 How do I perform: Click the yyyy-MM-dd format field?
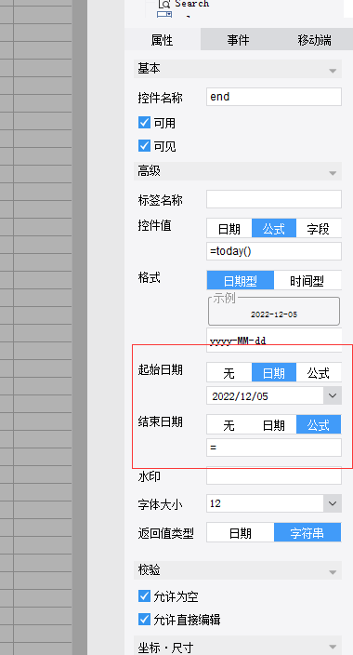(x=274, y=340)
